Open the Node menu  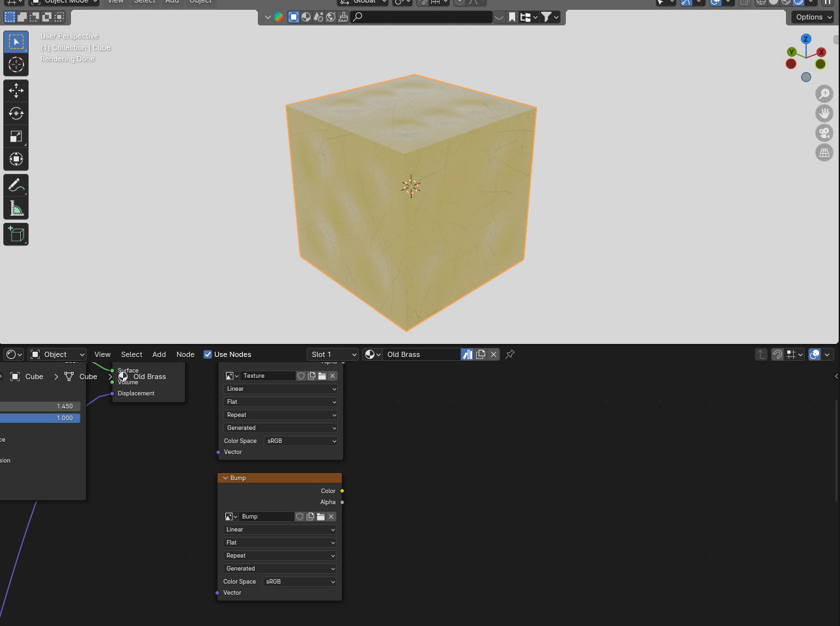[x=186, y=354]
